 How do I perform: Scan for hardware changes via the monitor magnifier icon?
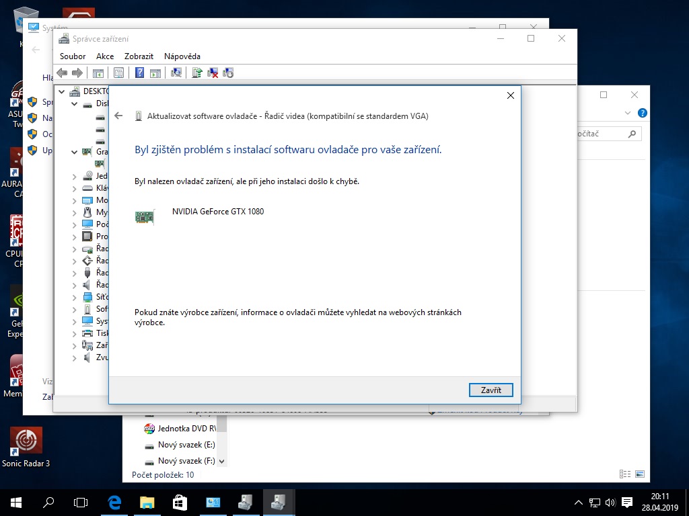pyautogui.click(x=176, y=73)
